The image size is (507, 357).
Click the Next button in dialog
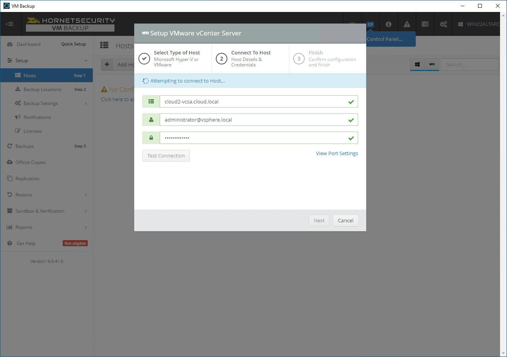click(319, 221)
